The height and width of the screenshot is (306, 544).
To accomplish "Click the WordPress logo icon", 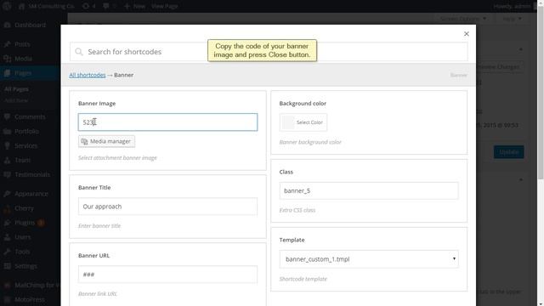I will click(x=7, y=6).
